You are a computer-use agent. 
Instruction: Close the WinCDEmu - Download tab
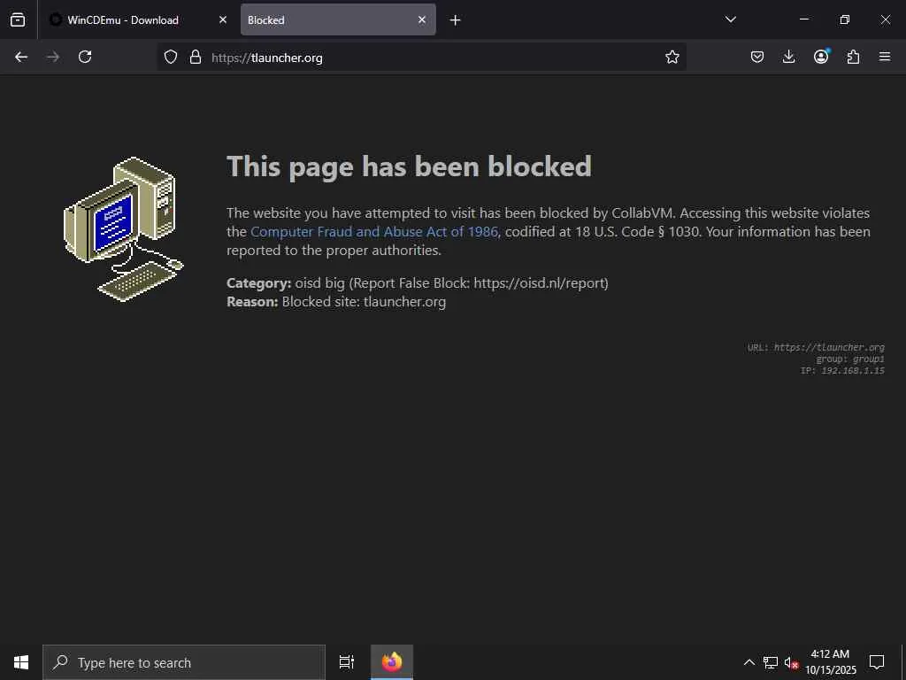tap(222, 19)
